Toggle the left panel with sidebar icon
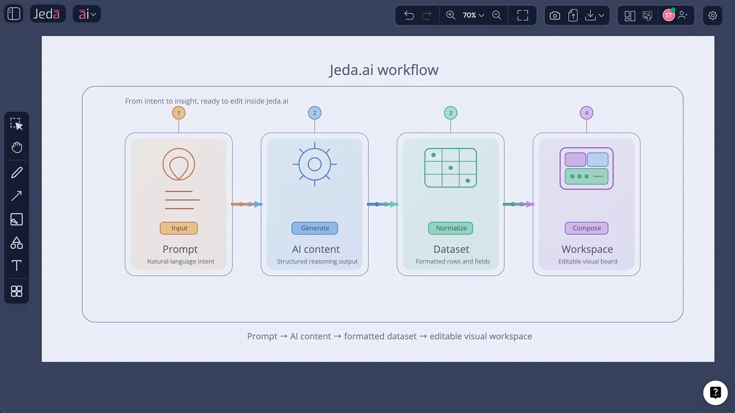 (13, 13)
